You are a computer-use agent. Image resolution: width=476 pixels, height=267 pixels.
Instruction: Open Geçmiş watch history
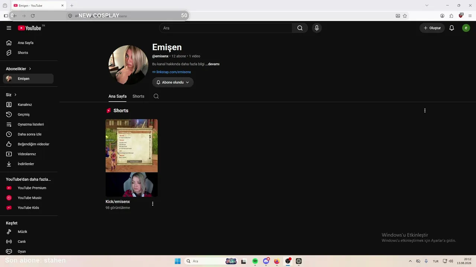click(x=28, y=115)
